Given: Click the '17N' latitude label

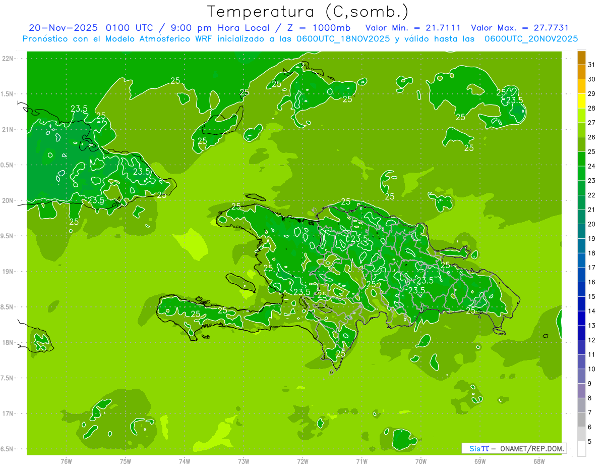Looking at the screenshot, I should pyautogui.click(x=8, y=413).
